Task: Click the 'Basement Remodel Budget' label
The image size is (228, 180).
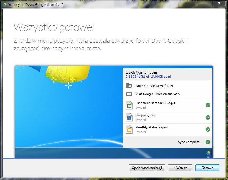Action: pos(155,103)
